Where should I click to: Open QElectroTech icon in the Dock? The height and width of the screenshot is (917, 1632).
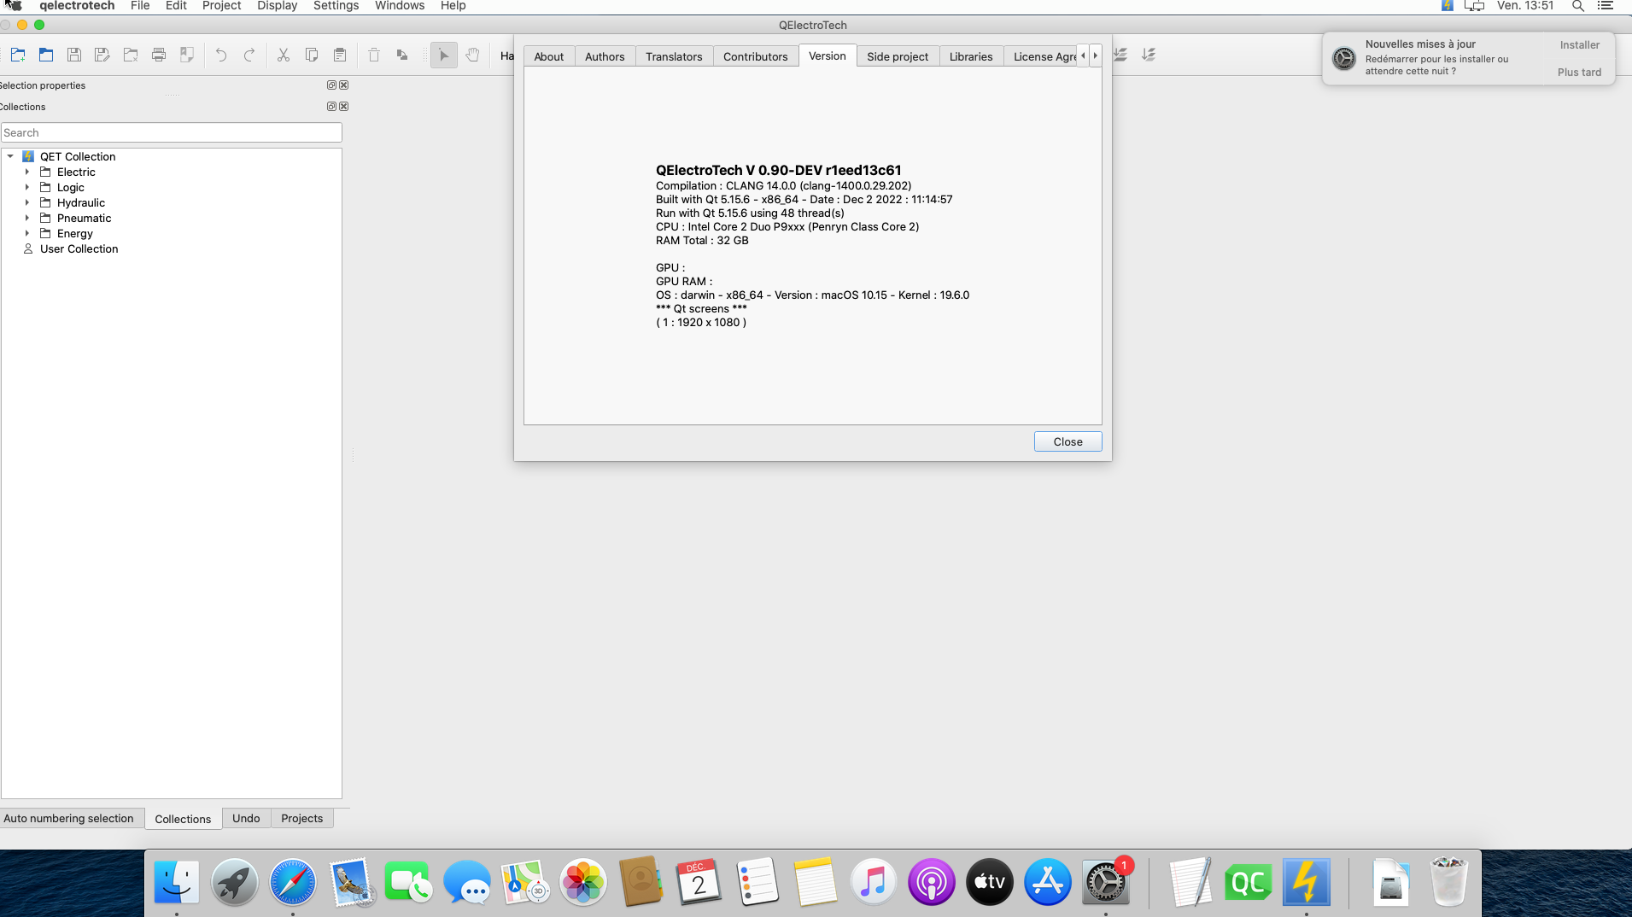coord(1306,882)
